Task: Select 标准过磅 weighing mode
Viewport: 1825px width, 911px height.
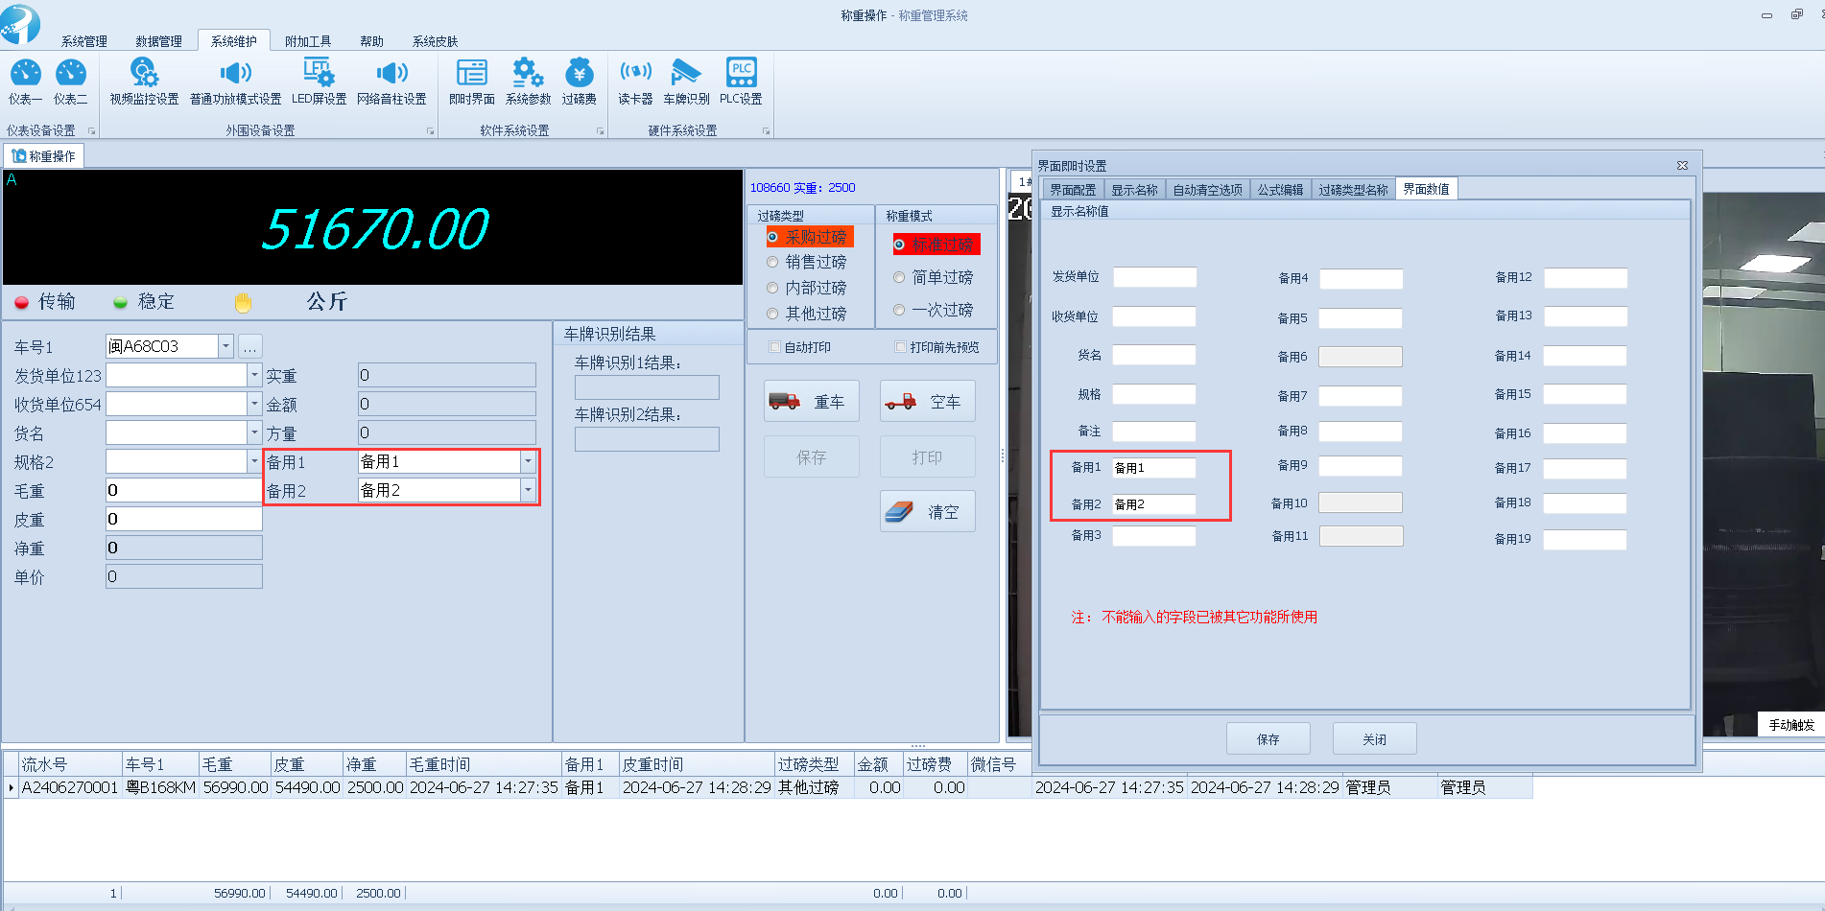Action: (x=936, y=245)
